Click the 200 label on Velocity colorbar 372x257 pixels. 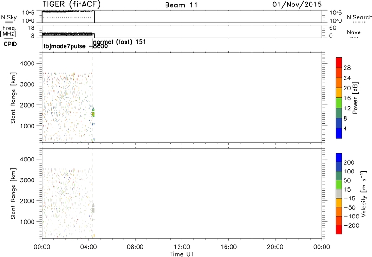(349, 162)
